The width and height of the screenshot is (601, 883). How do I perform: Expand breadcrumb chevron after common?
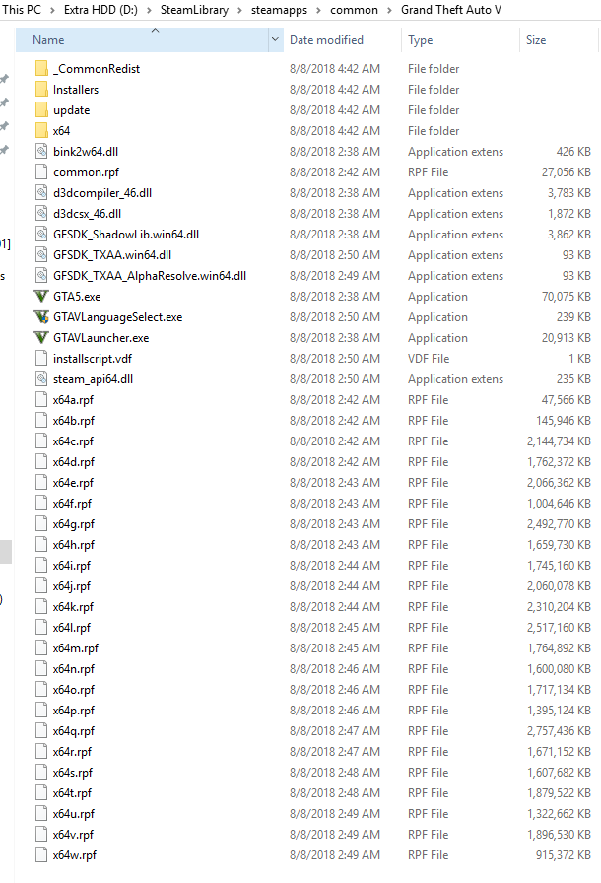tap(389, 10)
